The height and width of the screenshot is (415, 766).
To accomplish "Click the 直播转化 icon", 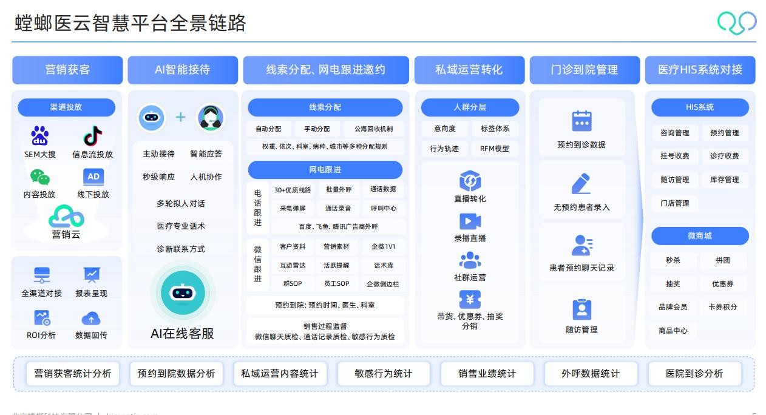I will tap(470, 181).
